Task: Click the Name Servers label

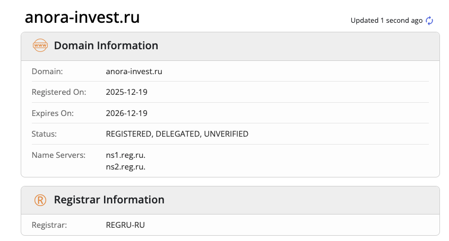Action: pos(58,155)
